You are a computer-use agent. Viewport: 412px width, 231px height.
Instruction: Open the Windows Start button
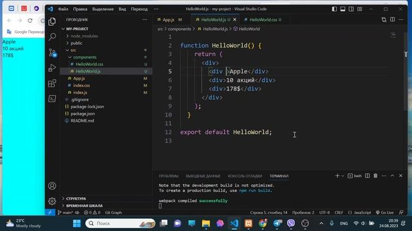point(77,223)
